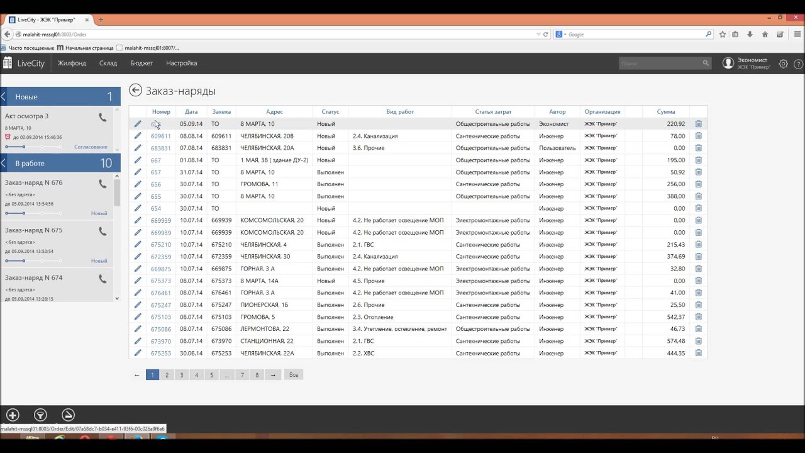Click the eraser-like round icon beside the filter
The width and height of the screenshot is (805, 453).
[x=68, y=415]
